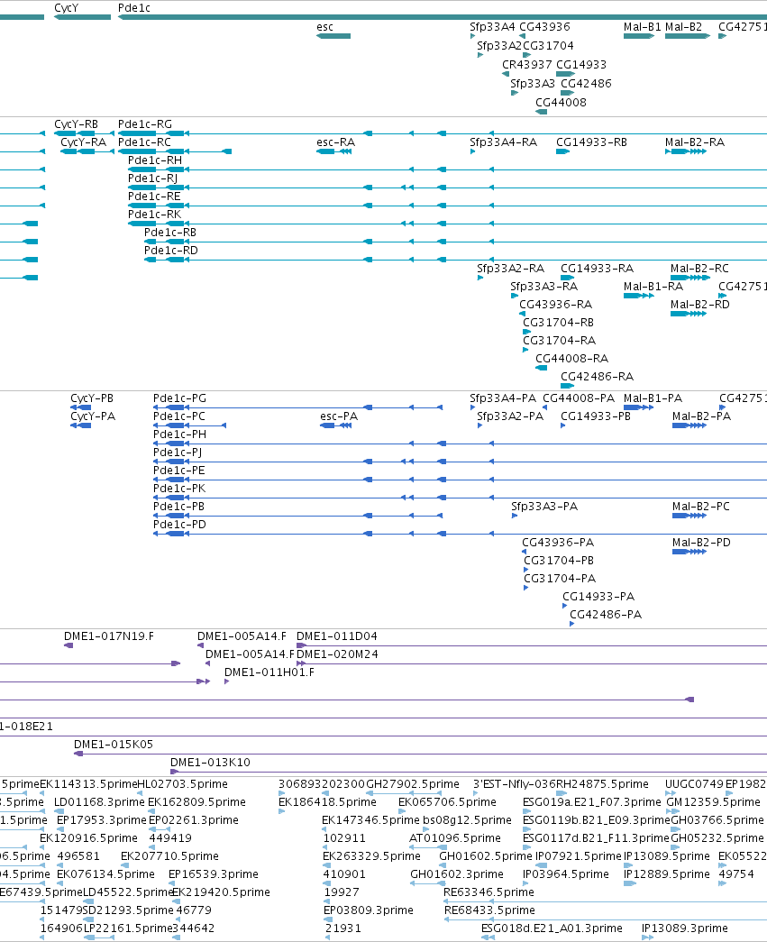Screen dimensions: 767x942
Task: Click the Mal-B2 gene label
Action: [x=683, y=26]
